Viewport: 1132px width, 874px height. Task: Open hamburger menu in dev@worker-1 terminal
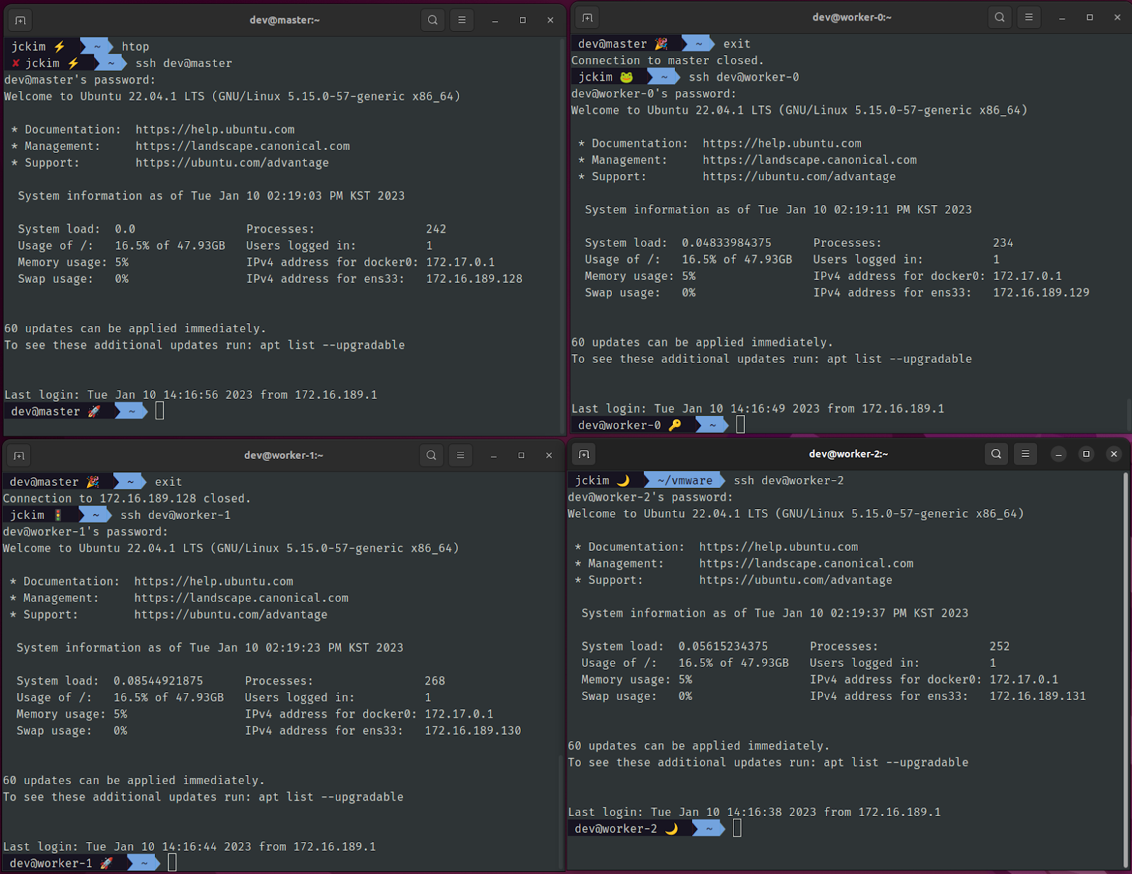461,455
